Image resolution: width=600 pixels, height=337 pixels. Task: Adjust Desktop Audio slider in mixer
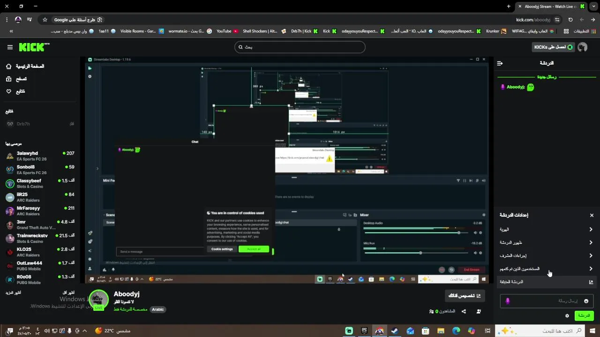point(458,233)
